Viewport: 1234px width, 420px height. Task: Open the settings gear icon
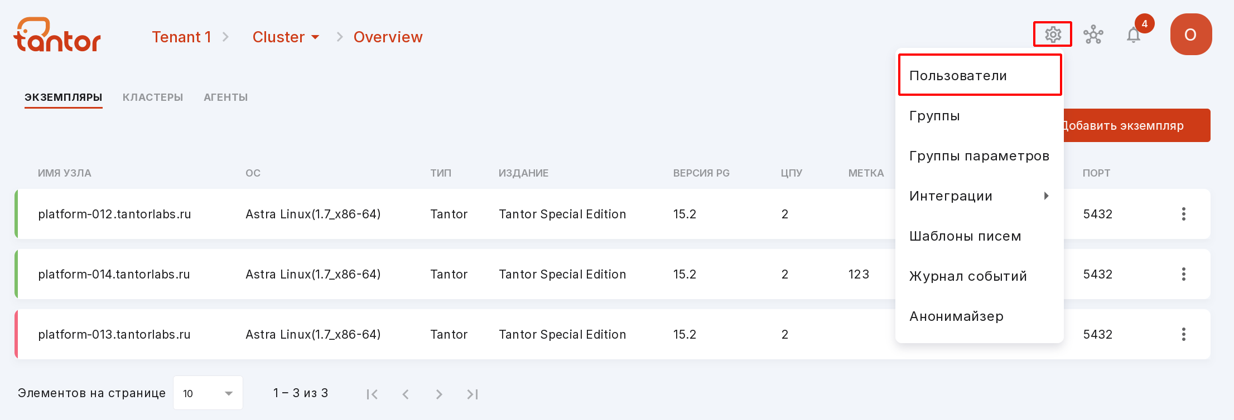click(1053, 35)
